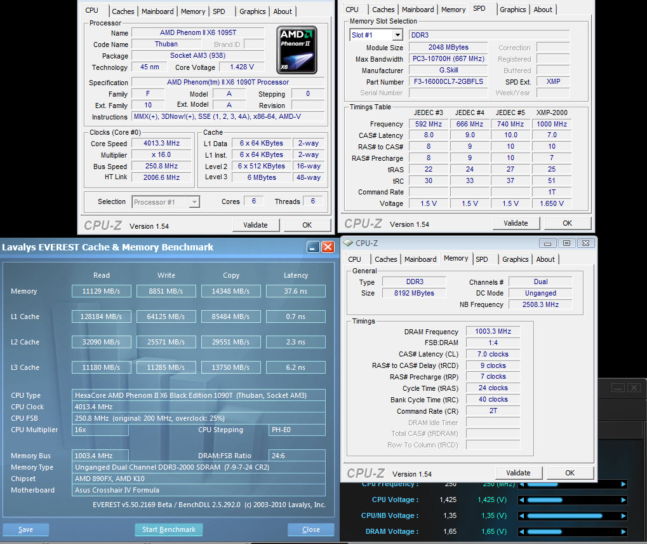Click Validate in the CPU-Z Memory window

click(518, 473)
